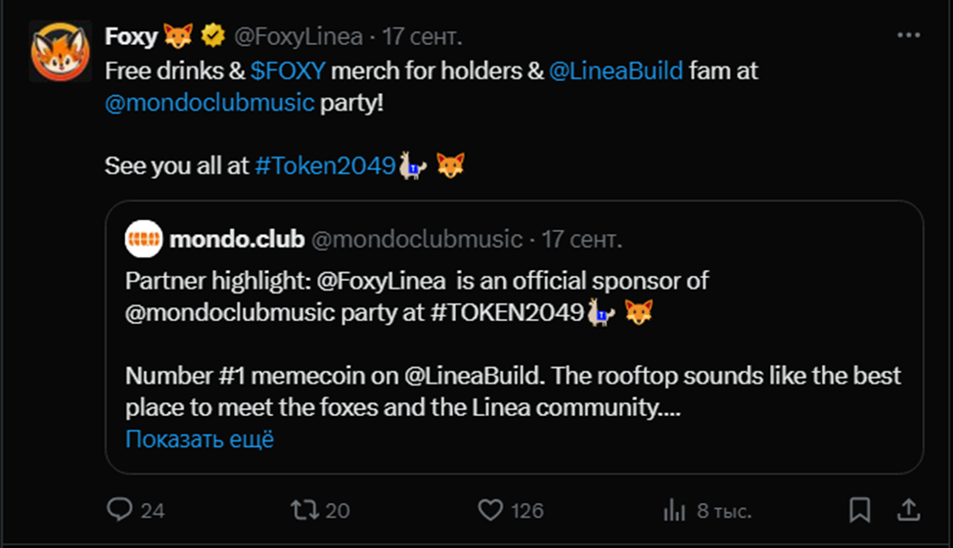
Task: Click the mondo.club avatar logo
Action: point(144,239)
